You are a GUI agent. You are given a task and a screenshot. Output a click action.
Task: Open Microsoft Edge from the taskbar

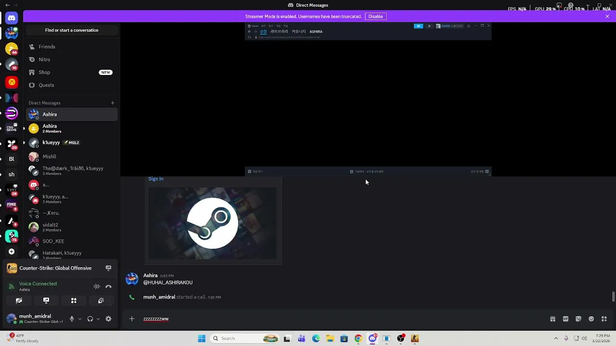click(x=316, y=338)
